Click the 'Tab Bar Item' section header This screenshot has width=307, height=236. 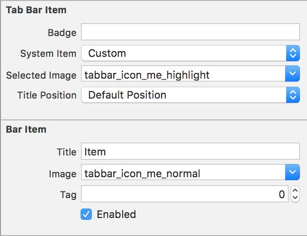click(x=36, y=10)
